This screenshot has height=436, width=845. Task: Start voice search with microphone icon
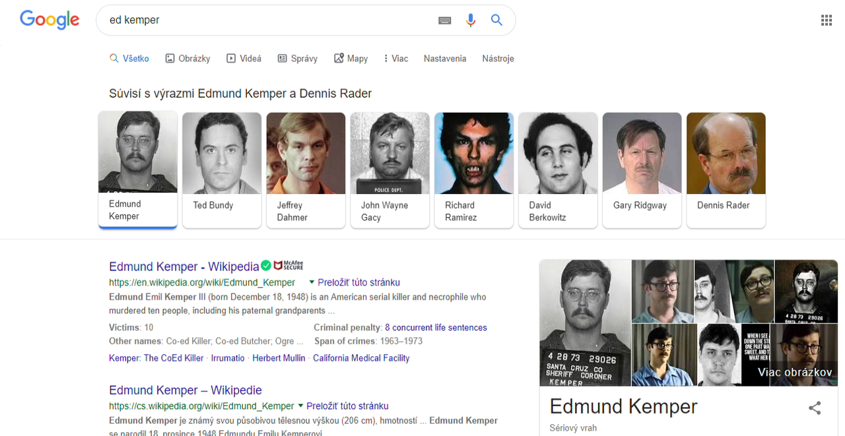[x=471, y=20]
